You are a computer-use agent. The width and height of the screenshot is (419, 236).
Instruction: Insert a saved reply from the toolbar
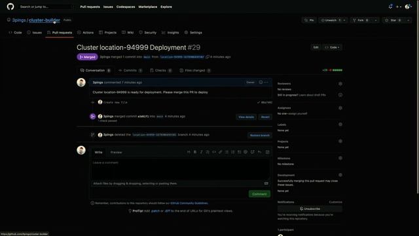point(259,152)
